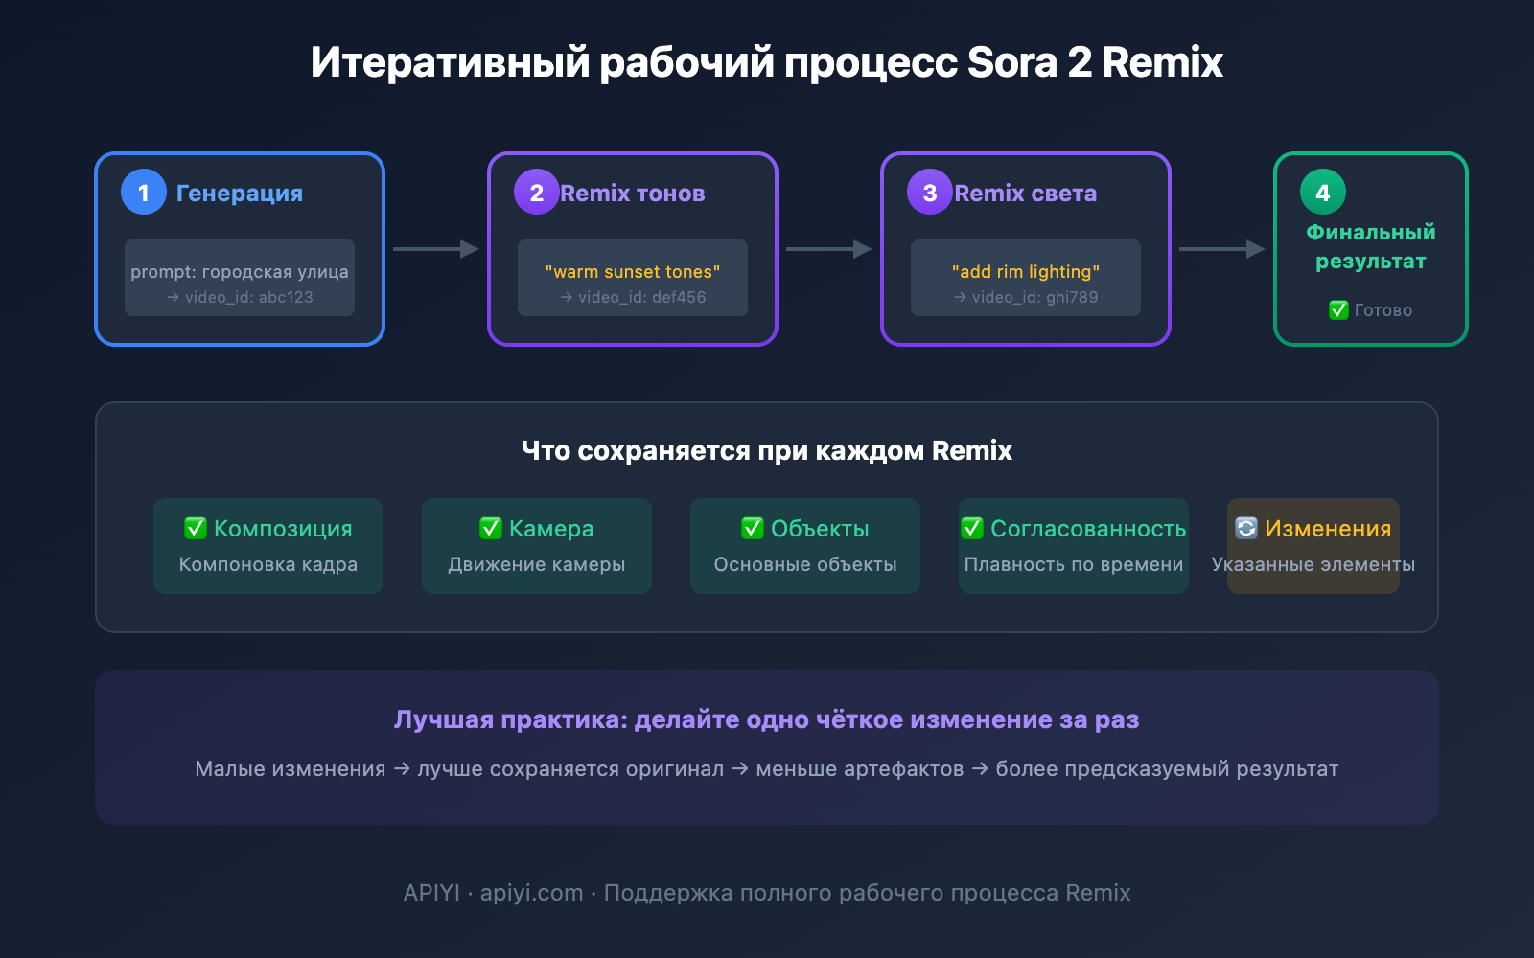Toggle the Объекты preservation checkbox
The width and height of the screenshot is (1534, 958).
[752, 528]
